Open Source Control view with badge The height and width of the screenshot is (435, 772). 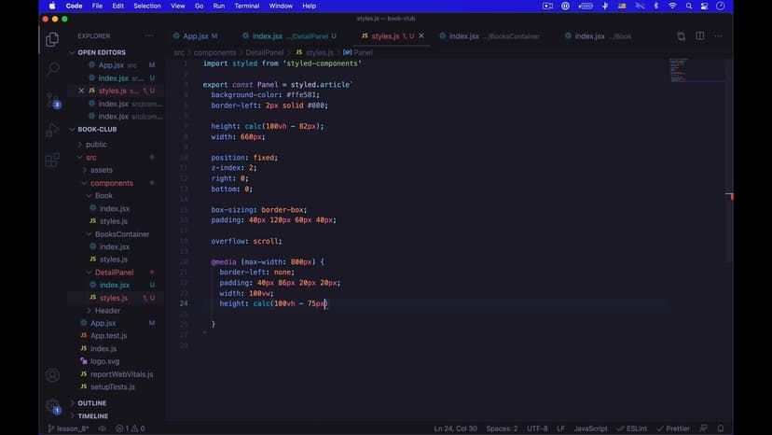[x=52, y=100]
